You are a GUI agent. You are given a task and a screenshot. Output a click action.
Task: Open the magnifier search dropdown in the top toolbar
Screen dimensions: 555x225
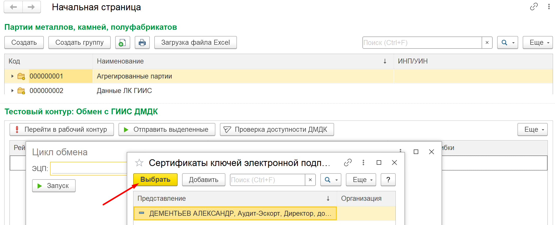(508, 42)
